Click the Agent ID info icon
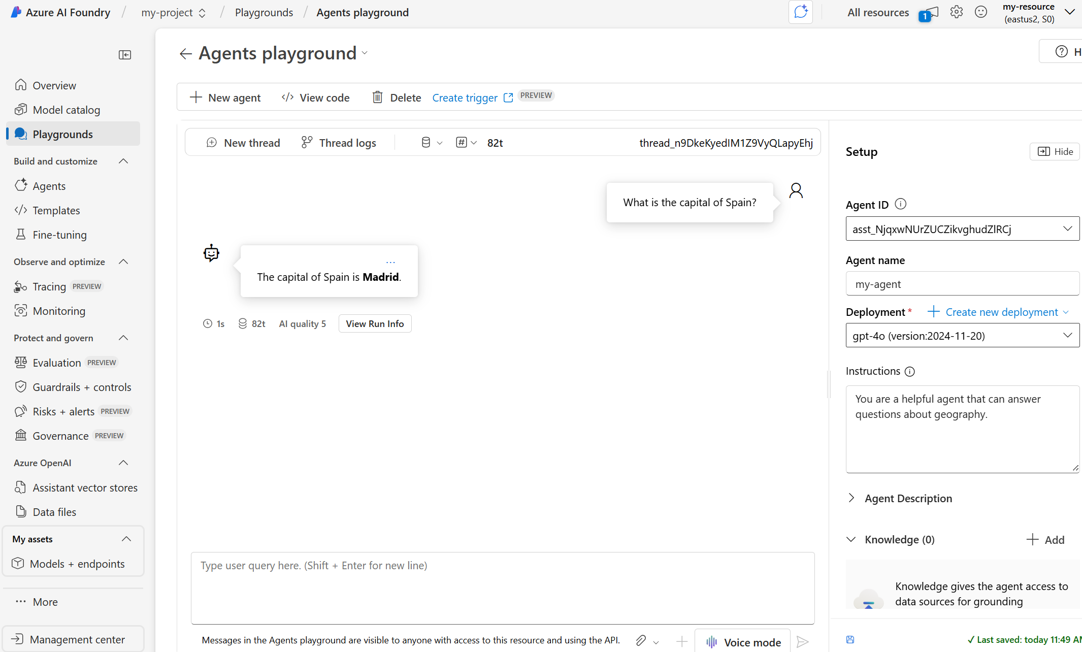This screenshot has width=1082, height=652. click(x=900, y=204)
